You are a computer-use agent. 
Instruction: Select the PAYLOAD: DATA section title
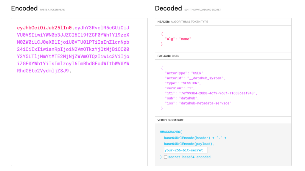point(168,56)
